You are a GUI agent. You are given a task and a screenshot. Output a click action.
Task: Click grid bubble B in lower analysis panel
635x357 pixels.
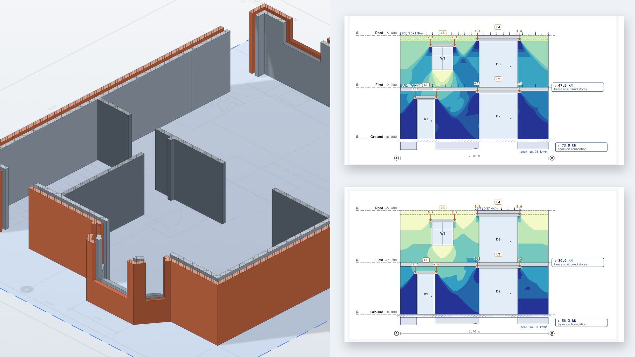click(x=552, y=334)
